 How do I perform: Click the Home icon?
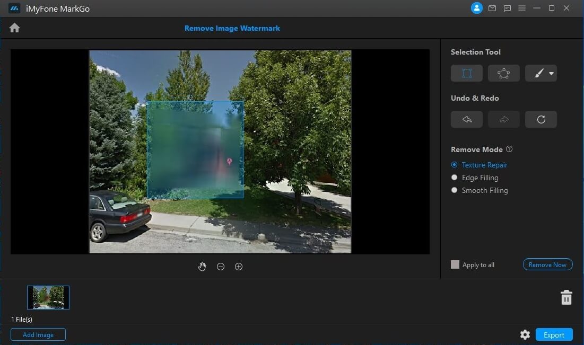14,27
